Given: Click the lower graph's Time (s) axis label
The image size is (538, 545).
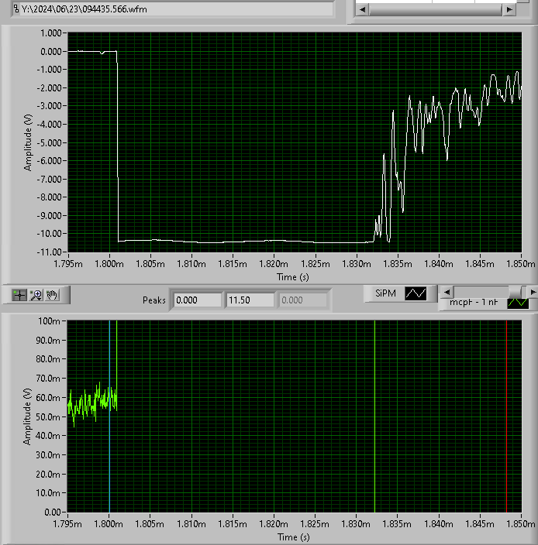Looking at the screenshot, I should (293, 537).
